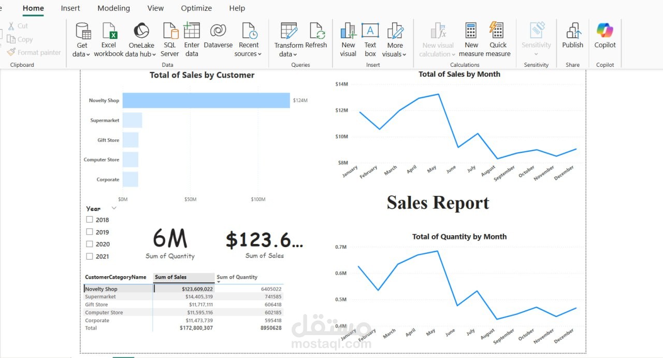Check the 2020 year filter

point(90,244)
